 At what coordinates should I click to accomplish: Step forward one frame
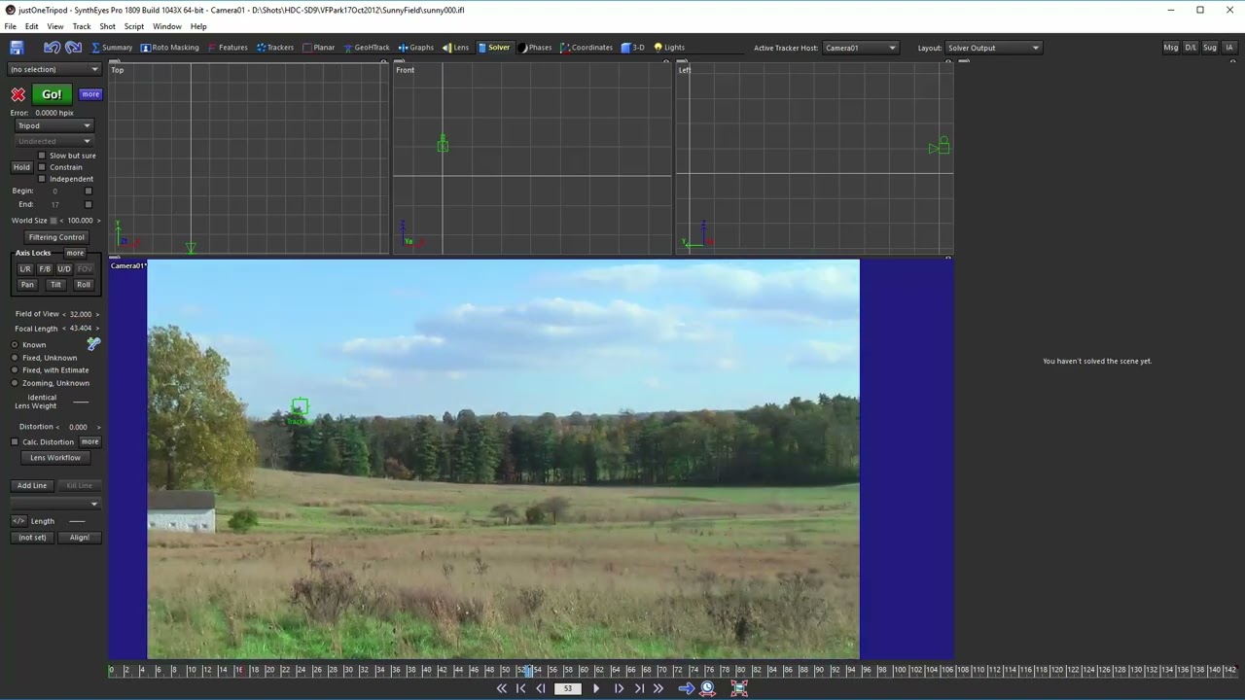(x=619, y=688)
